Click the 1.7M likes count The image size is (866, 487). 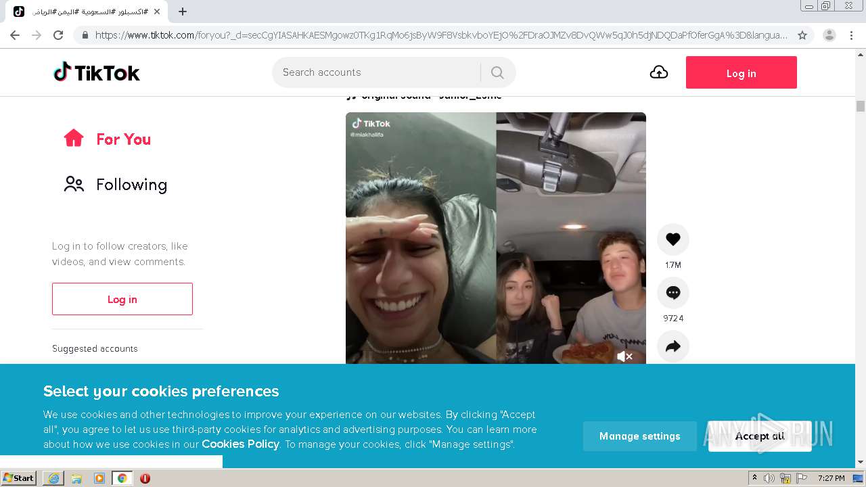673,265
